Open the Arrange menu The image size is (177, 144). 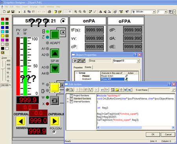[x=34, y=7]
